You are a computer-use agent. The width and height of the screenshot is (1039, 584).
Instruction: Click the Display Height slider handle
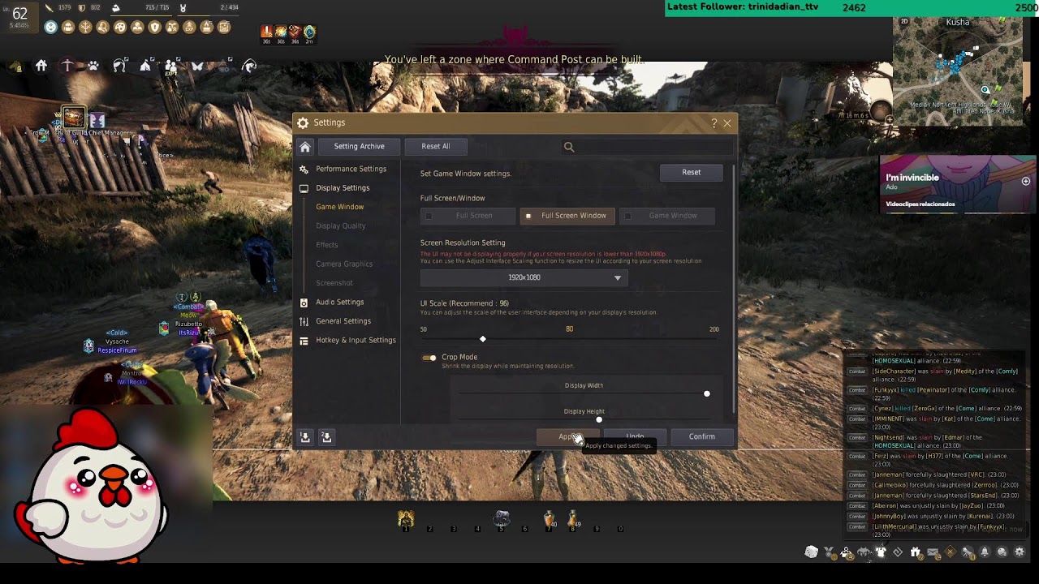(x=599, y=419)
